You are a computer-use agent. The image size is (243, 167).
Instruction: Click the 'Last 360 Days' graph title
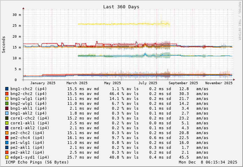(x=121, y=7)
